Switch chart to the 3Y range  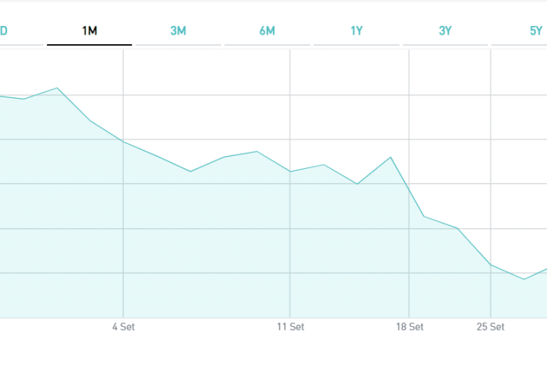pos(445,30)
